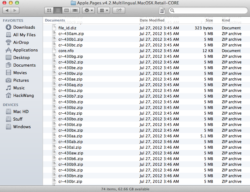Switch to list view

pyautogui.click(x=58, y=10)
